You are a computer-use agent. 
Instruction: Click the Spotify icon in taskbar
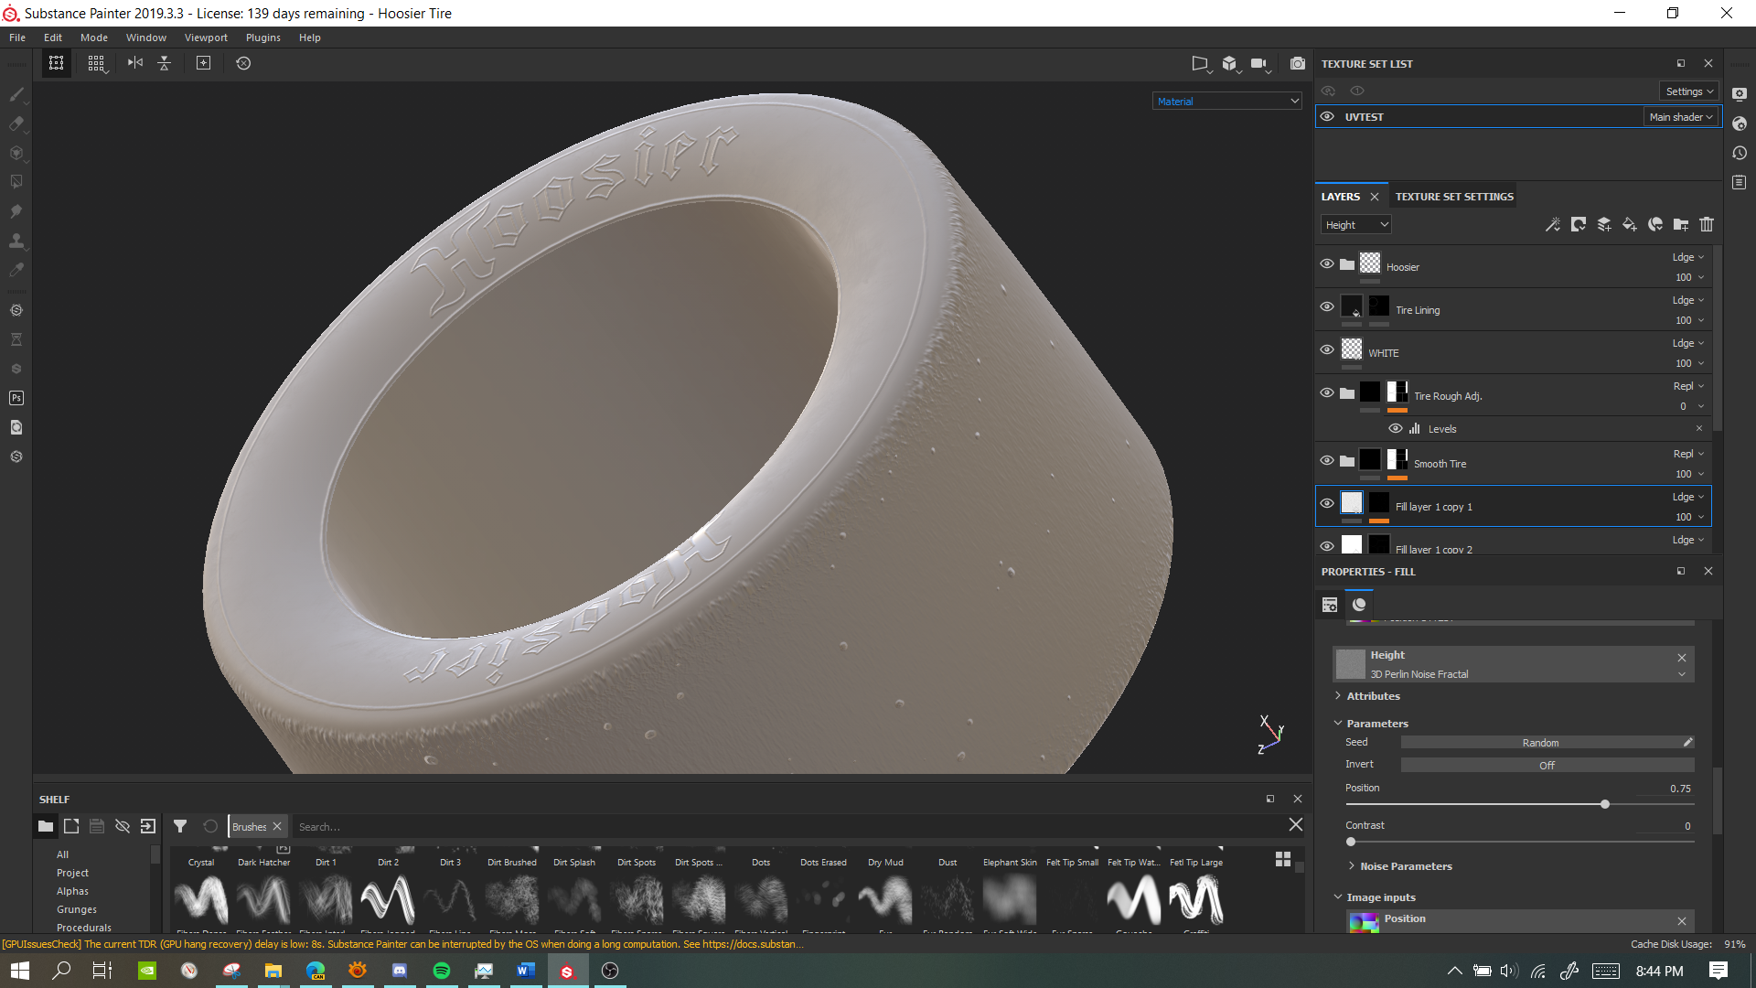point(442,971)
